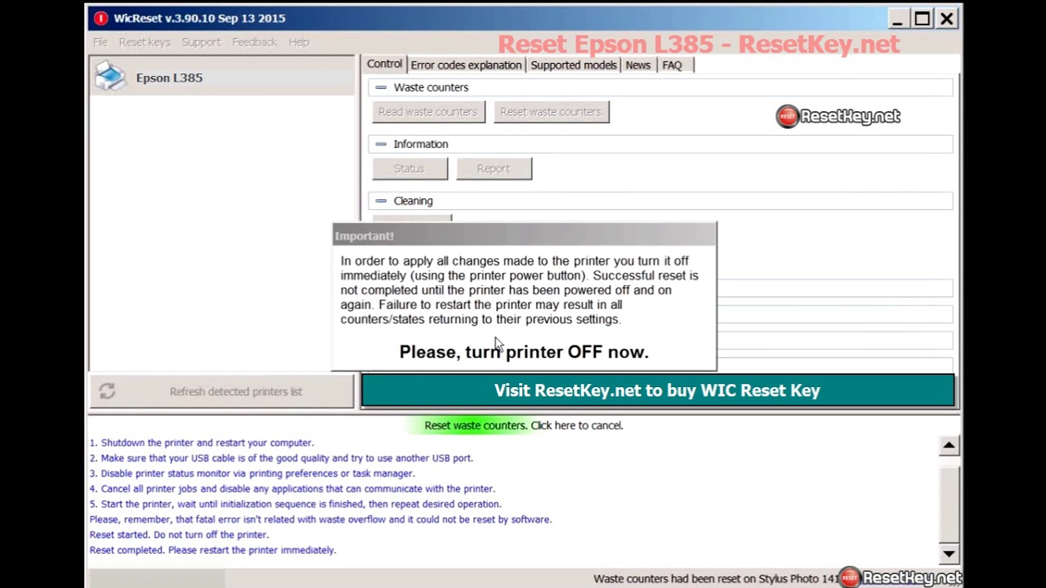Click the Report button

click(494, 168)
